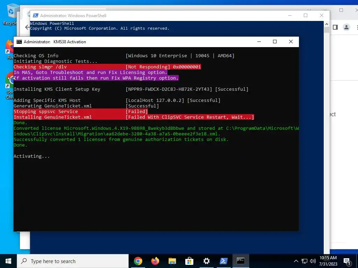Click 'Initiating Diagnostic Tests...' line

(x=56, y=61)
